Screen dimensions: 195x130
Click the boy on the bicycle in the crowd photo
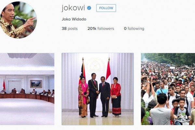[x=182, y=111]
